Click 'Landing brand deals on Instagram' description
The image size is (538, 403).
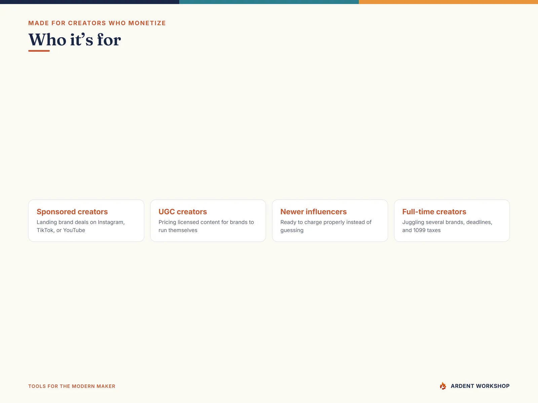[81, 226]
